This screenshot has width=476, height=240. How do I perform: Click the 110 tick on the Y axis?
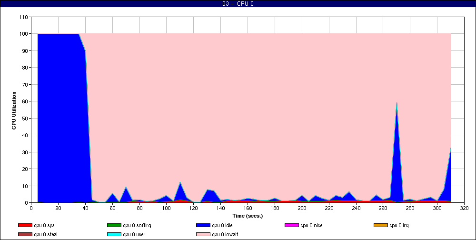(x=23, y=17)
